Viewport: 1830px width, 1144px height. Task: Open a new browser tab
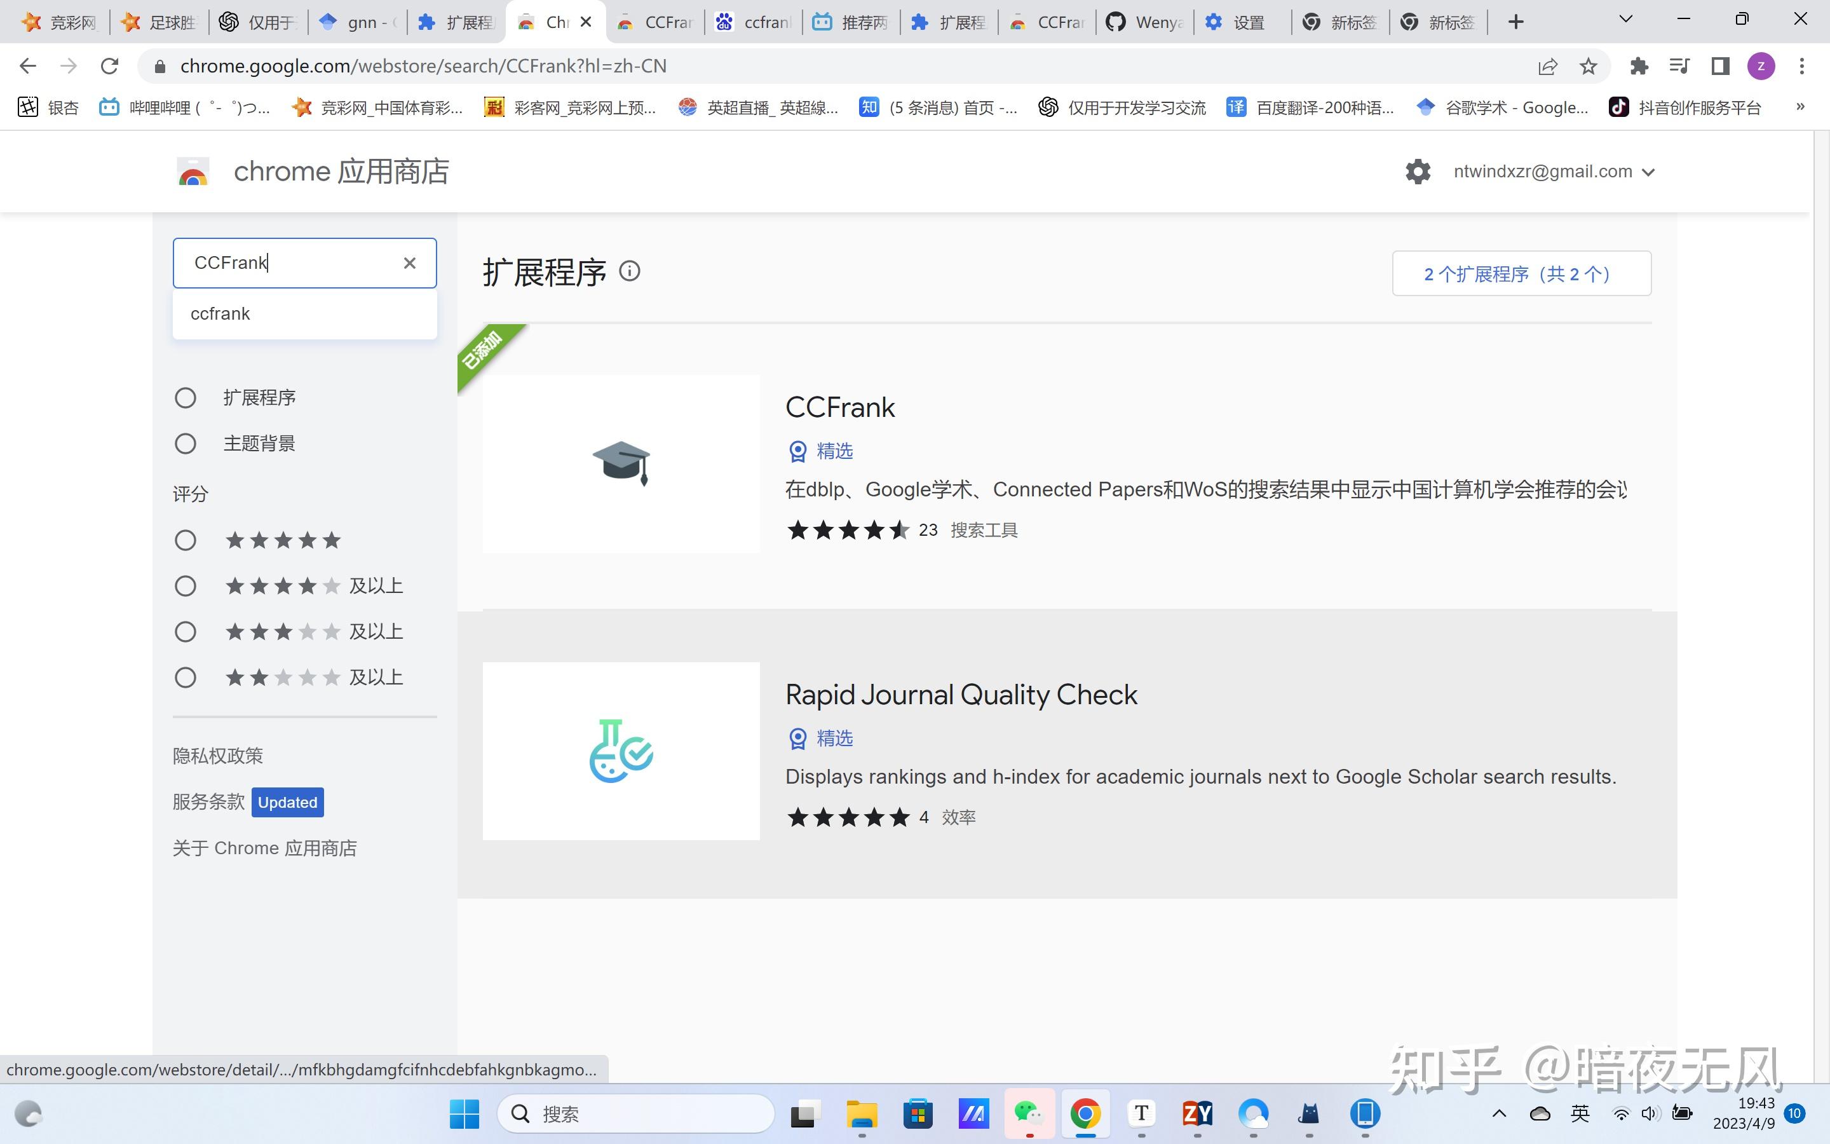pyautogui.click(x=1515, y=22)
